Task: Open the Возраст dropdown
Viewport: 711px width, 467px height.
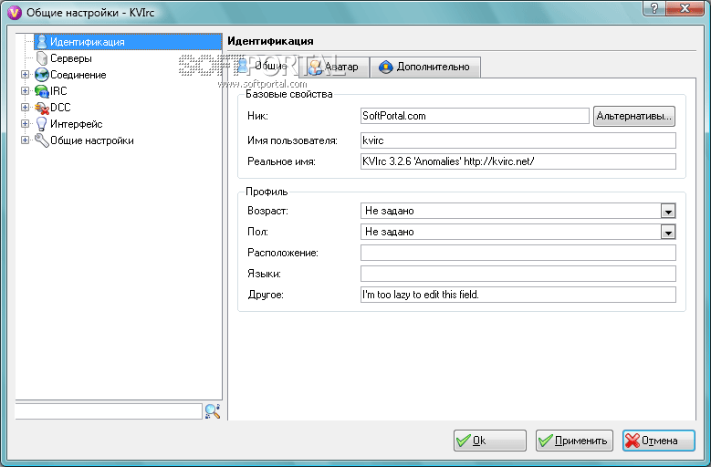Action: pos(668,211)
